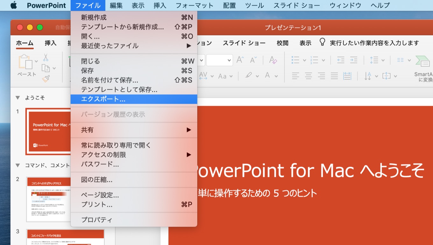Open the highlight color dropdown arrow
Viewport: 433px width, 245px height.
(x=257, y=76)
